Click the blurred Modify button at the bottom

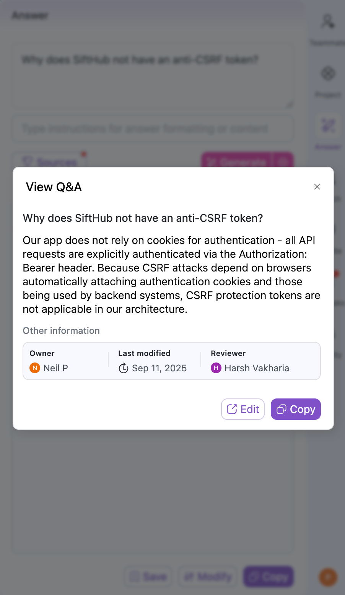pyautogui.click(x=208, y=577)
